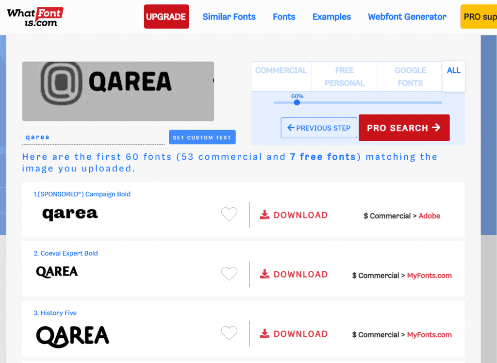The height and width of the screenshot is (363, 497).
Task: Download the Coeval Expert Bold font
Action: coord(294,274)
